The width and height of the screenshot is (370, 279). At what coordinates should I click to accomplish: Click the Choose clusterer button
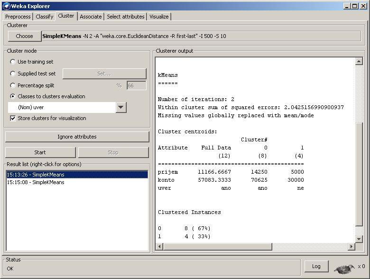[x=24, y=36]
